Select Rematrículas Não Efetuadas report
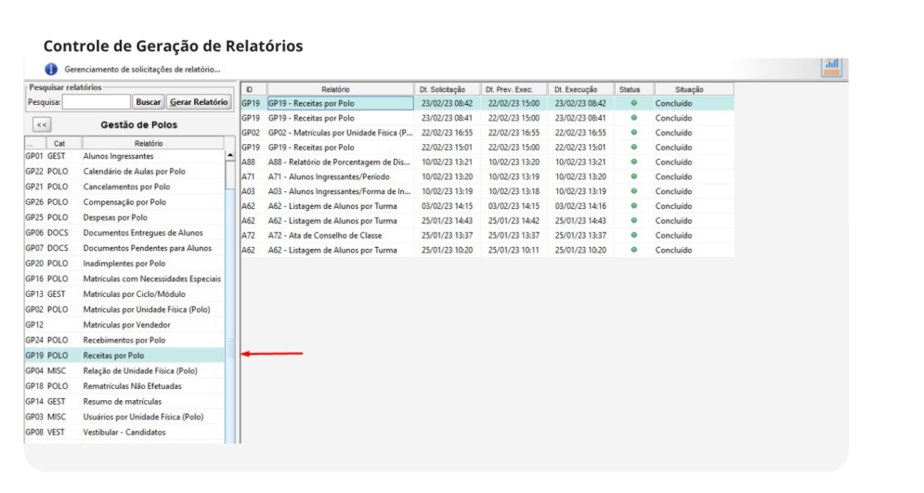Viewport: 924px width, 493px height. coord(124,386)
